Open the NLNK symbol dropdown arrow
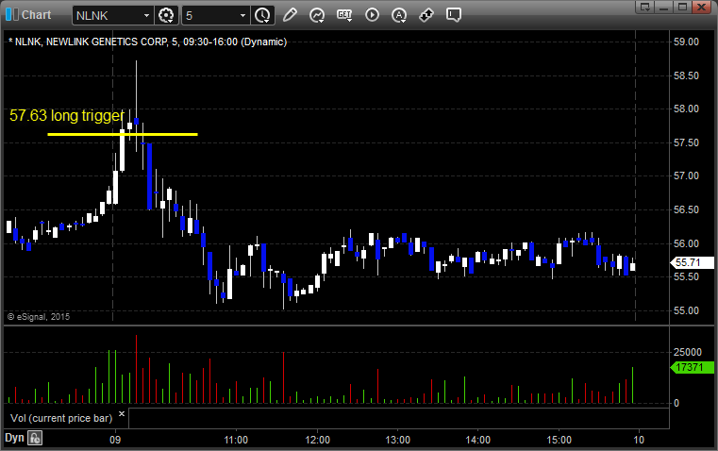 point(145,15)
